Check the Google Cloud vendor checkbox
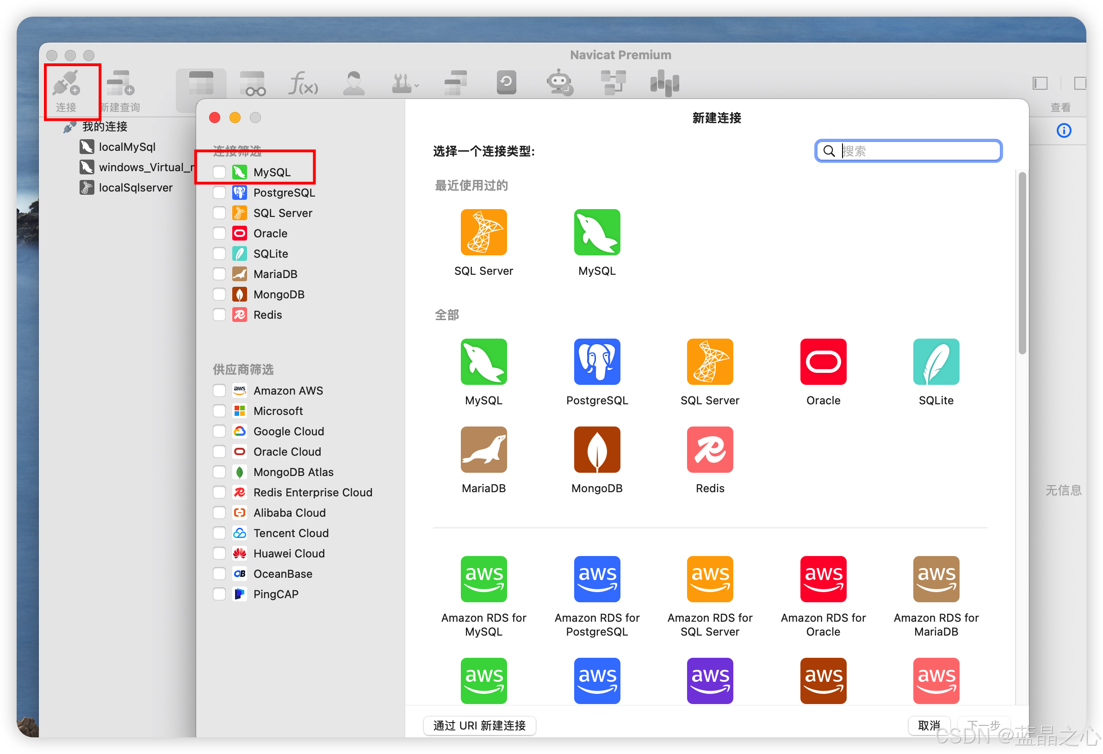This screenshot has width=1103, height=754. click(219, 432)
